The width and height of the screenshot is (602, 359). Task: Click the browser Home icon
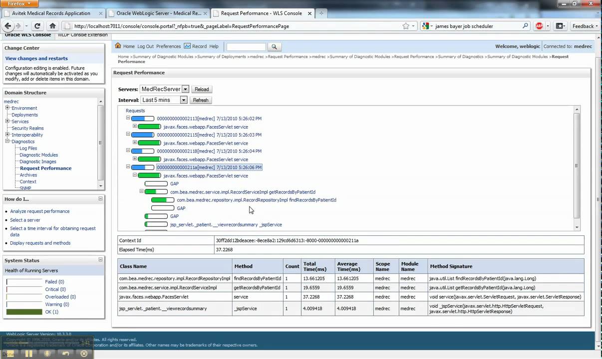[52, 26]
